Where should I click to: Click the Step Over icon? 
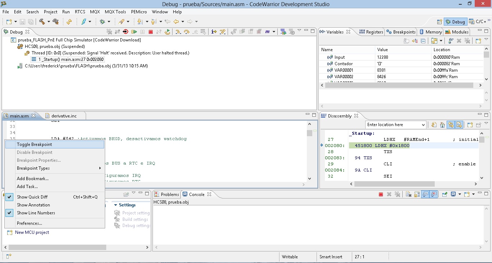pos(187,32)
